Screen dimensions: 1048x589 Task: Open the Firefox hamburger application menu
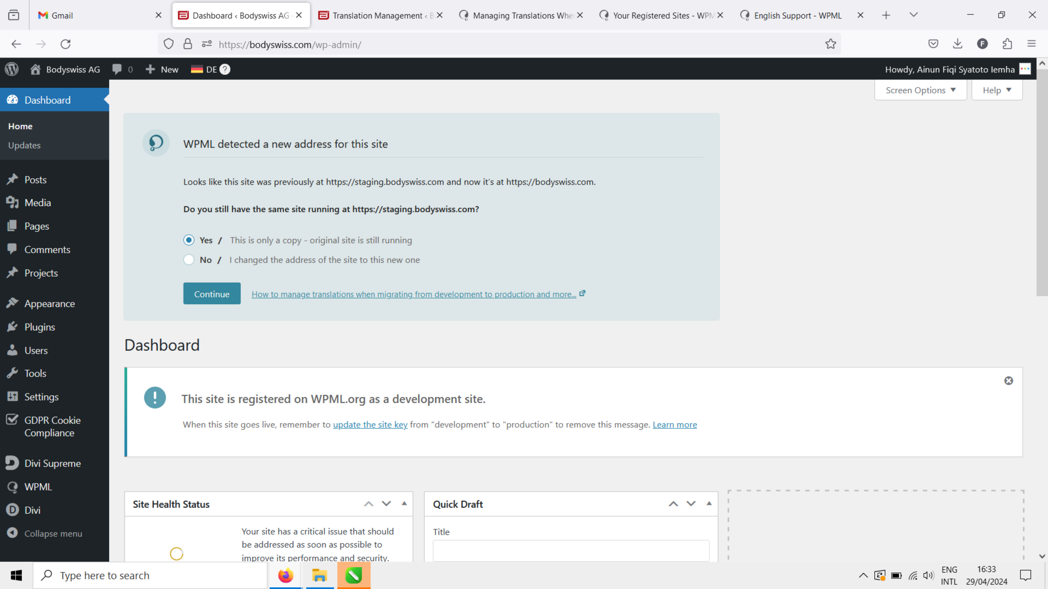point(1031,44)
